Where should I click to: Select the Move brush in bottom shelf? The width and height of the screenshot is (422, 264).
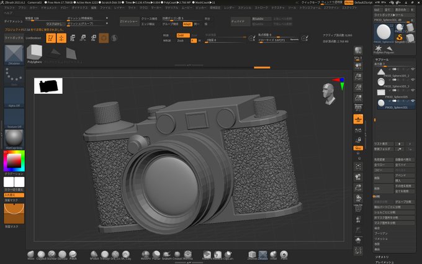tap(31, 254)
